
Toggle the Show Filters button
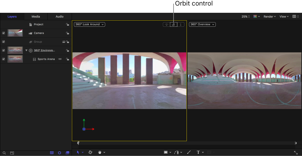point(67,153)
